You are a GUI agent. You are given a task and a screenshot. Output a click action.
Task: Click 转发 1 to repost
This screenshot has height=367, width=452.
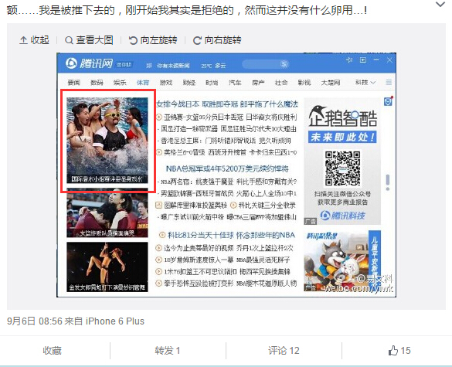click(168, 351)
